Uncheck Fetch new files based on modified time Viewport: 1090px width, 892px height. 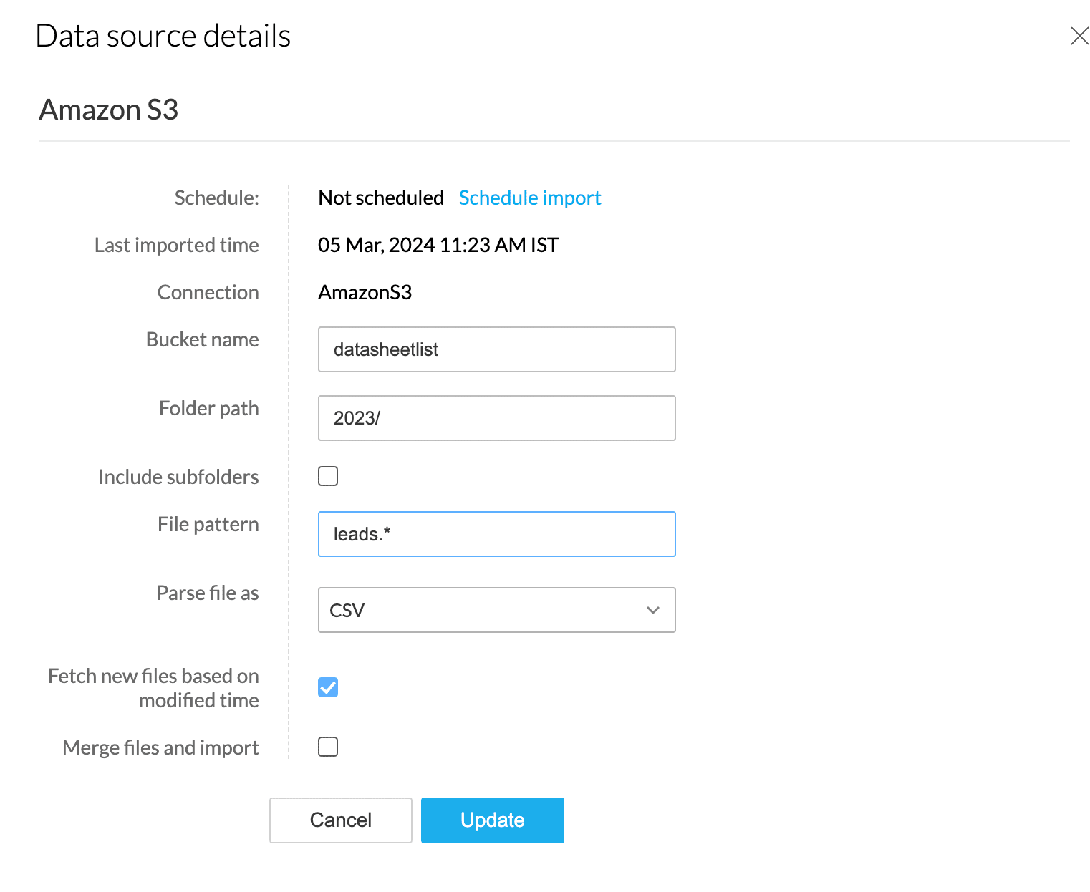point(328,687)
